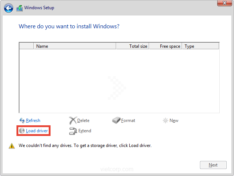Click the Delete X icon
234x176 pixels.
[73, 121]
